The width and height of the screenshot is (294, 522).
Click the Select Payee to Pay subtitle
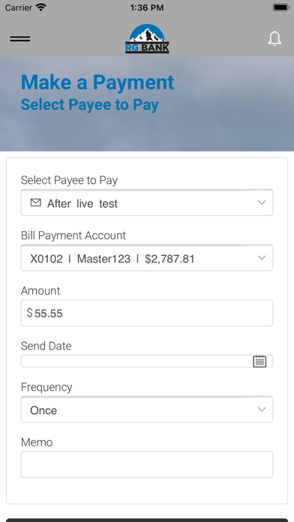tap(90, 104)
